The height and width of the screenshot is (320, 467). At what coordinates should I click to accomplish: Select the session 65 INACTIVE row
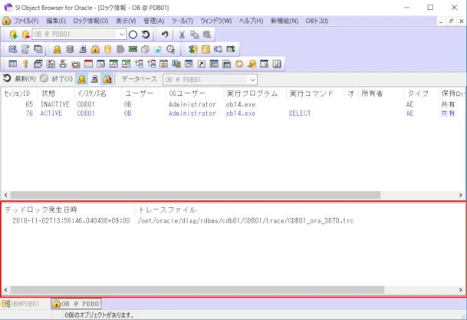point(233,105)
